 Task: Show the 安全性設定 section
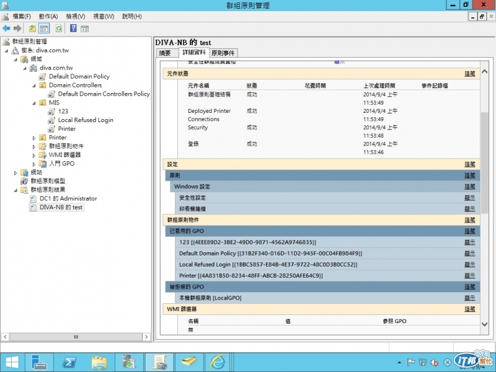pyautogui.click(x=470, y=198)
